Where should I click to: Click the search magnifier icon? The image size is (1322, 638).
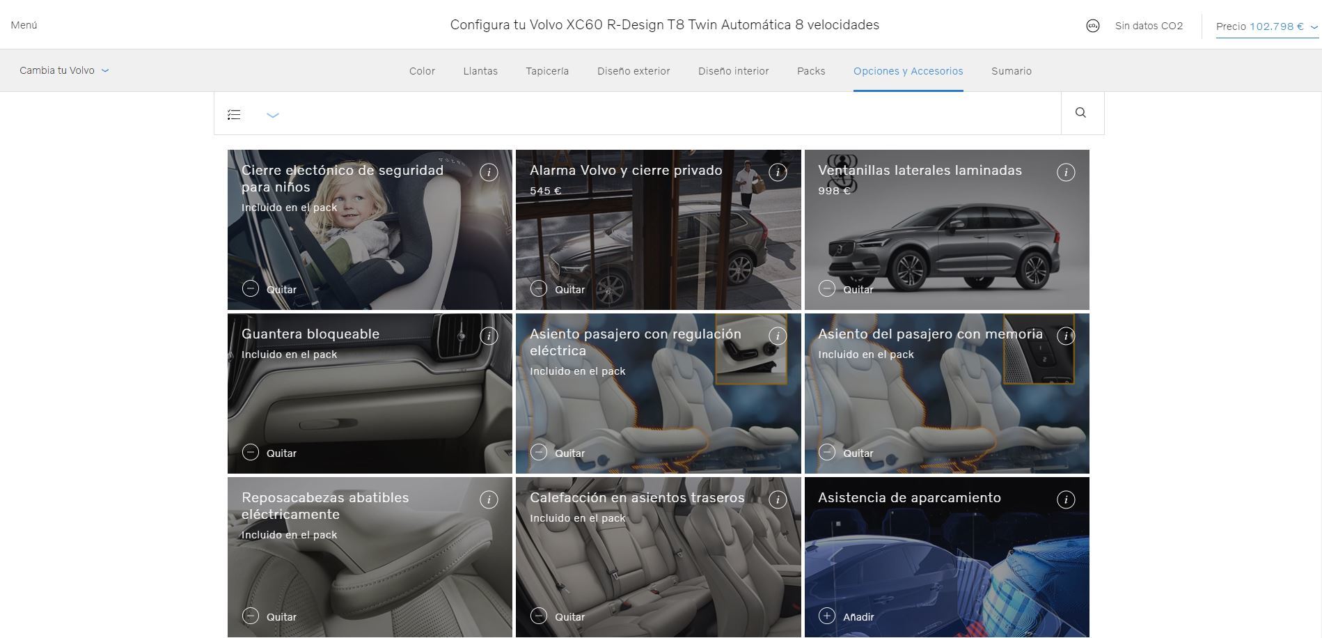tap(1080, 113)
